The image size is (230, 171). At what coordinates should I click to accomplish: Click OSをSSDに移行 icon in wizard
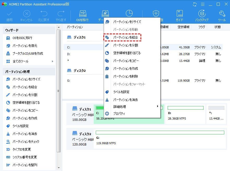(8, 38)
